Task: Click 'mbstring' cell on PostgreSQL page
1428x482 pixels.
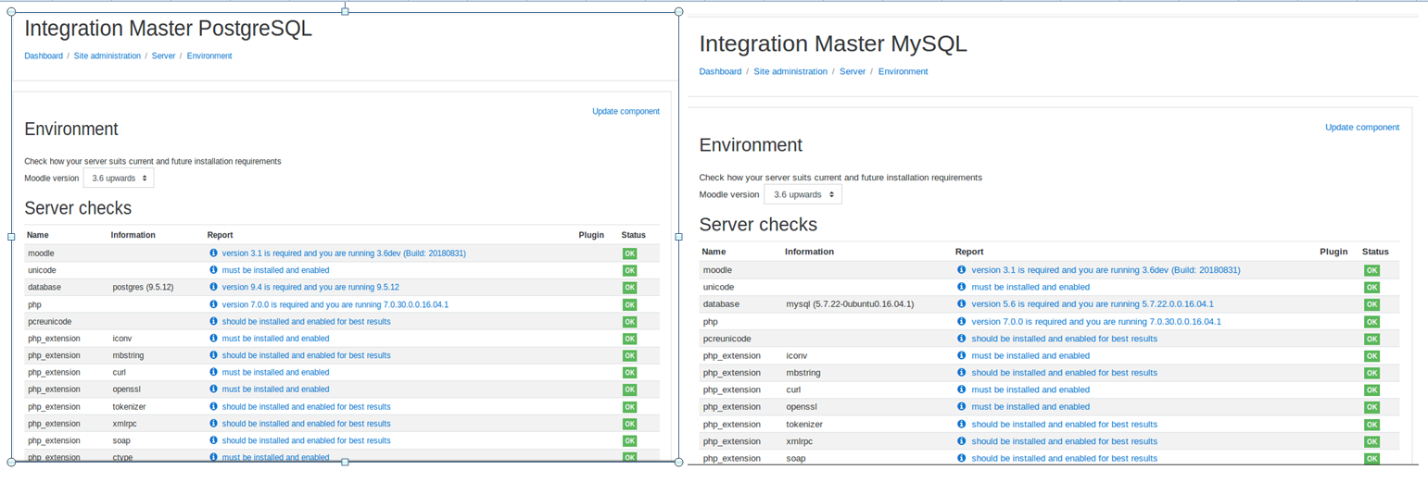Action: pos(128,355)
